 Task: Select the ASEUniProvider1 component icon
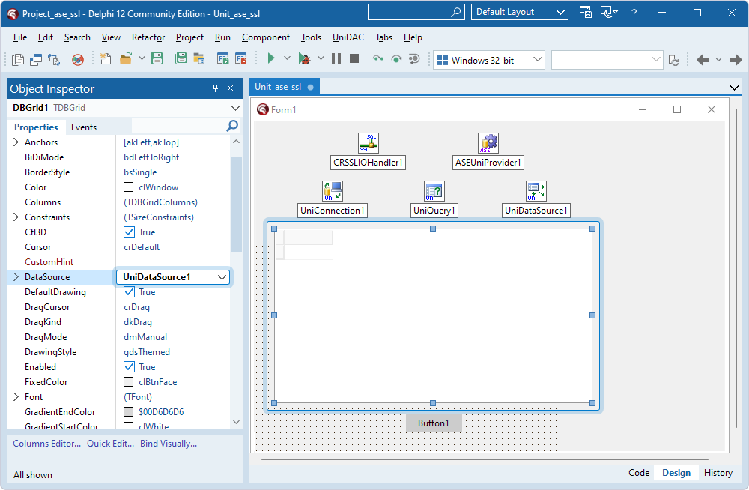tap(488, 142)
